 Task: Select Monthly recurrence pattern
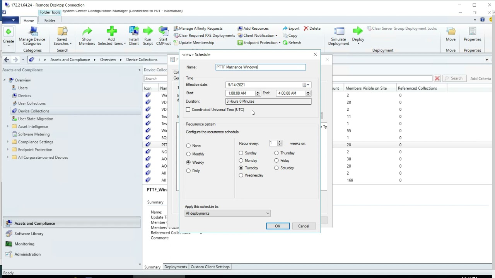[x=189, y=154]
